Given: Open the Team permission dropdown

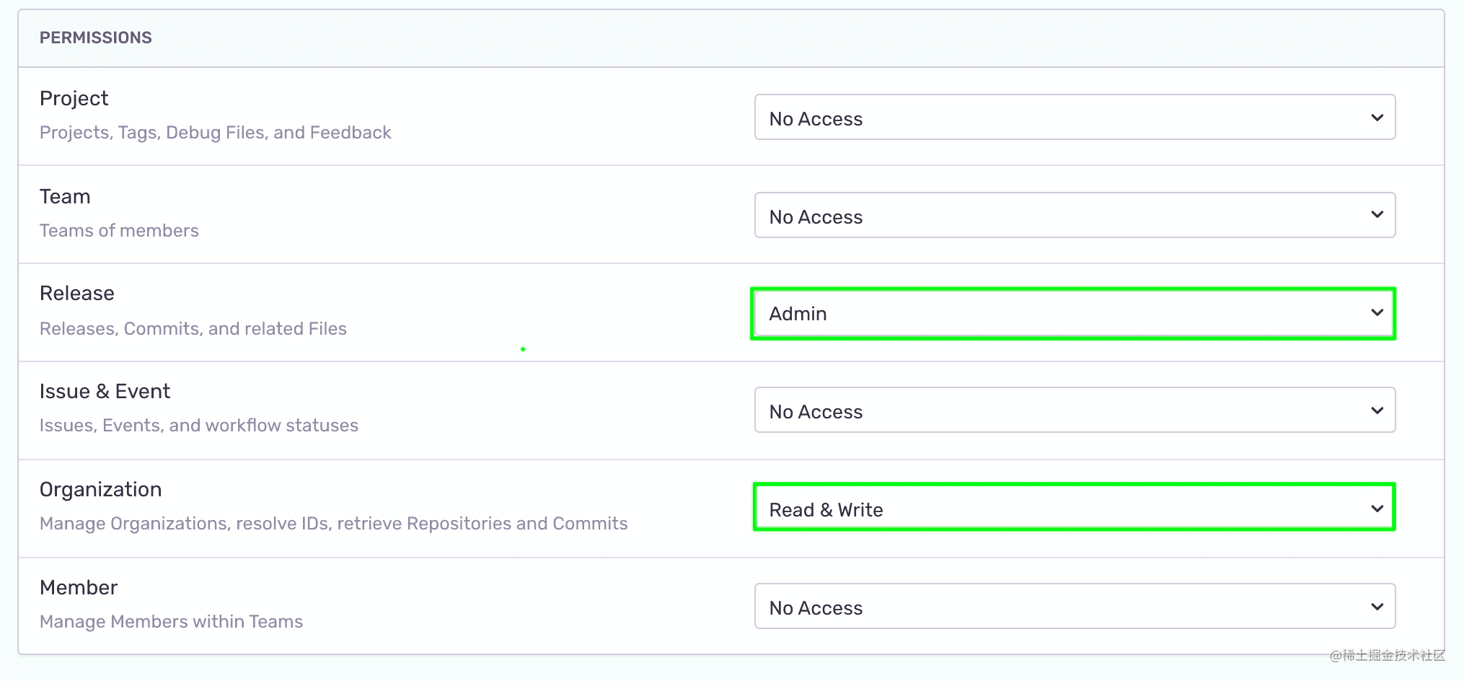Looking at the screenshot, I should tap(1075, 216).
